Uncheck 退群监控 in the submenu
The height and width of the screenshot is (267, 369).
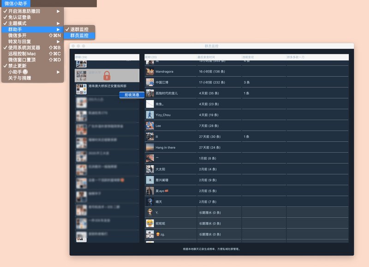tap(79, 30)
